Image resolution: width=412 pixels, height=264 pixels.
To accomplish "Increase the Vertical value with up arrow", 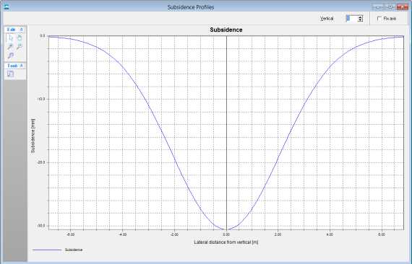I will 360,17.
